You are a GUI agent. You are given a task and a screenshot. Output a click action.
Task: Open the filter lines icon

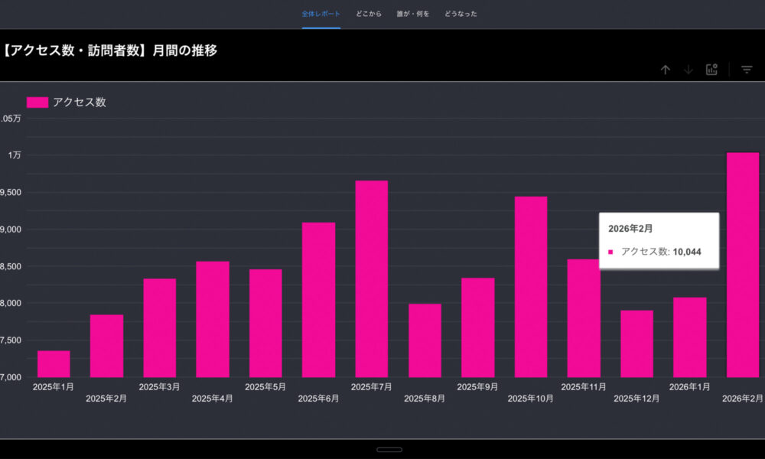747,70
